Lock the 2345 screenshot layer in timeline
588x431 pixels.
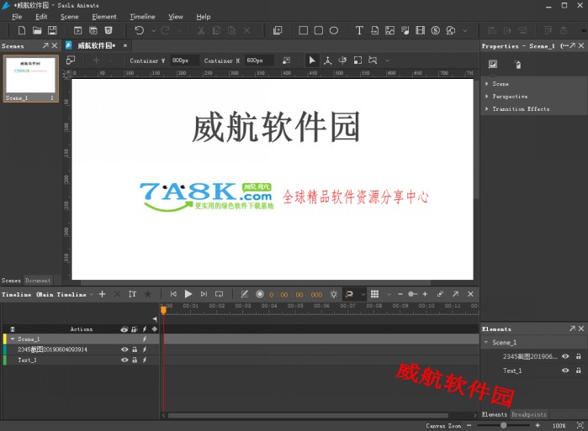(x=135, y=350)
